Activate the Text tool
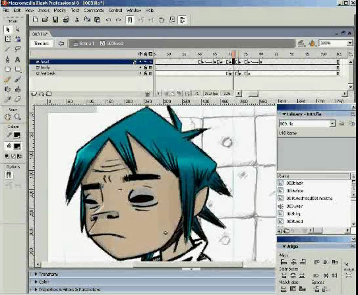The image size is (358, 295). [17, 59]
